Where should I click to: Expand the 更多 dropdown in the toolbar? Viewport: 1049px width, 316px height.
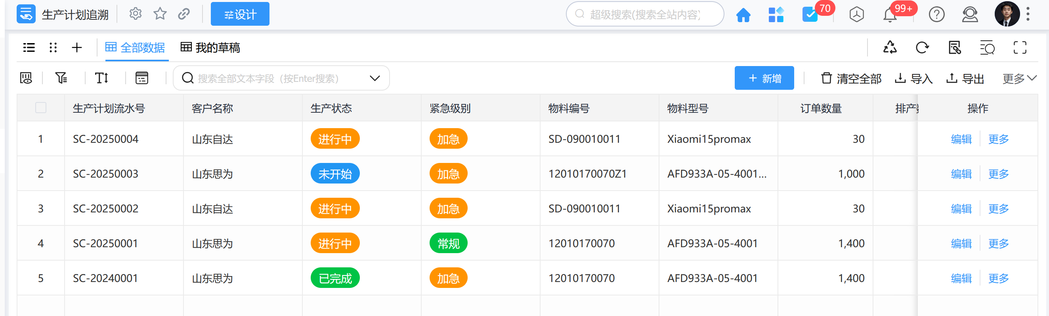click(1019, 78)
